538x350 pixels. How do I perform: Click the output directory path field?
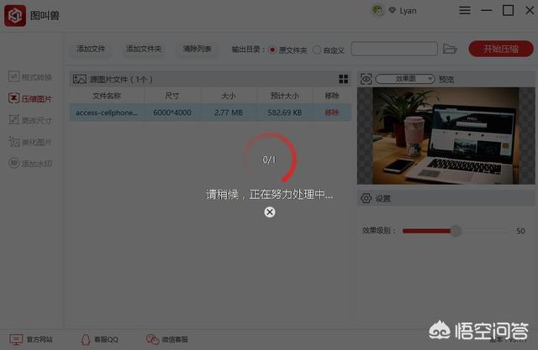[x=393, y=50]
